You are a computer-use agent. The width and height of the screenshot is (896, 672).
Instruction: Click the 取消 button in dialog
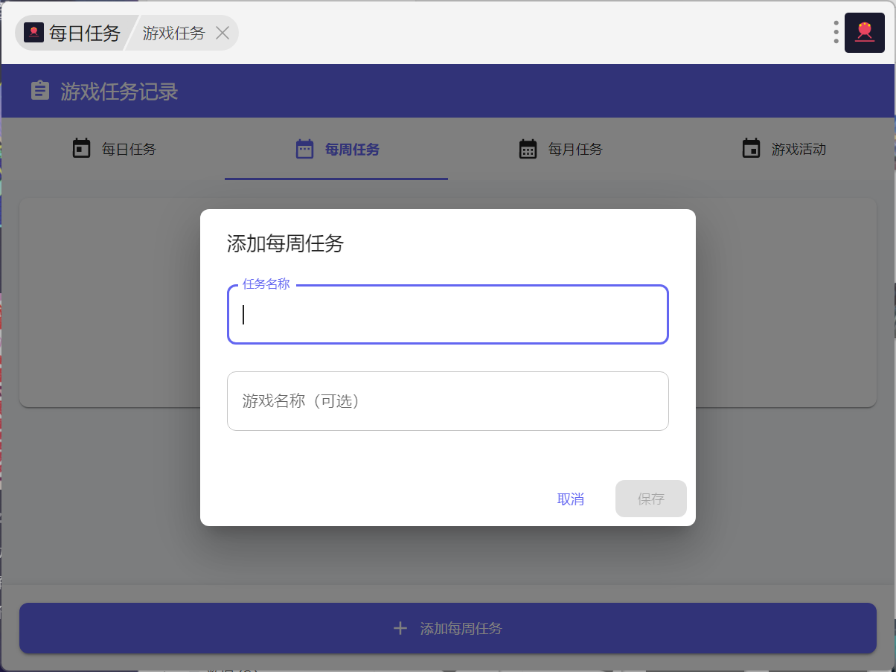(x=571, y=499)
